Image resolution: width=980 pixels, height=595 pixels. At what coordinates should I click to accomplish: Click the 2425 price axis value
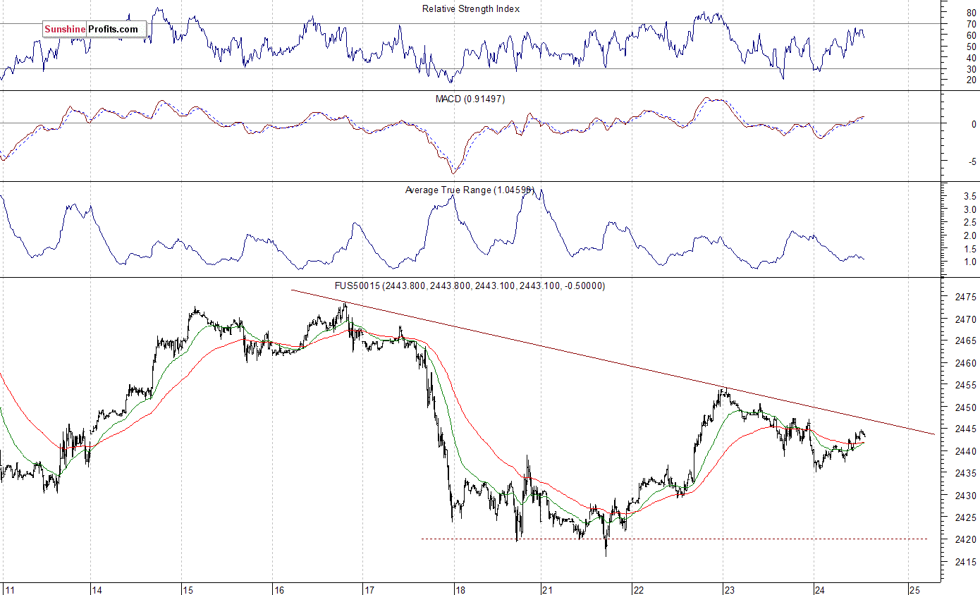[x=967, y=518]
